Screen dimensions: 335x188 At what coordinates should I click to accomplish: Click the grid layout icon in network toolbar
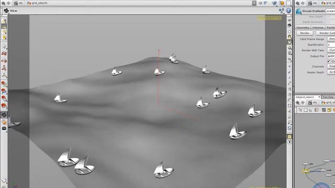click(x=324, y=110)
